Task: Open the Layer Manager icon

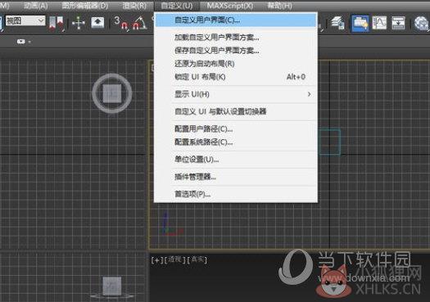Action: click(337, 23)
